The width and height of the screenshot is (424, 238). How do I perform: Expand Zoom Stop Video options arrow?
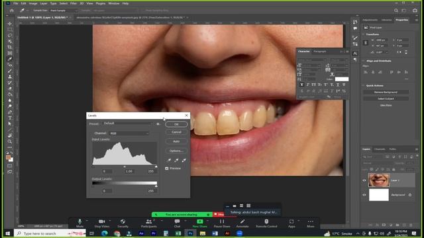click(110, 221)
